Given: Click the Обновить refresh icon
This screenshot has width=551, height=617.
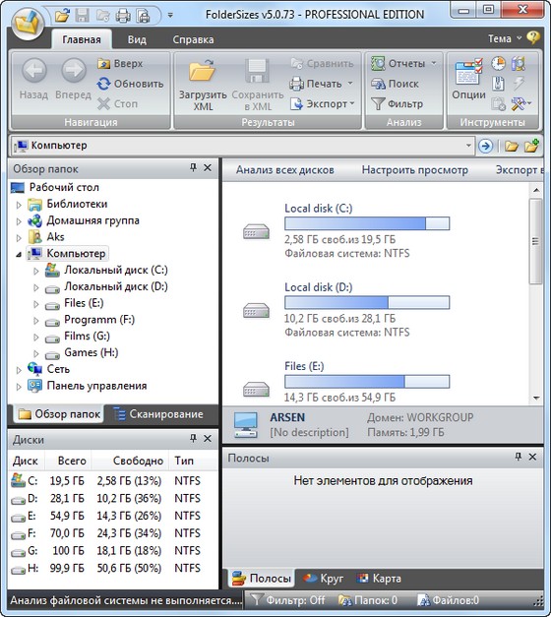Looking at the screenshot, I should 103,84.
